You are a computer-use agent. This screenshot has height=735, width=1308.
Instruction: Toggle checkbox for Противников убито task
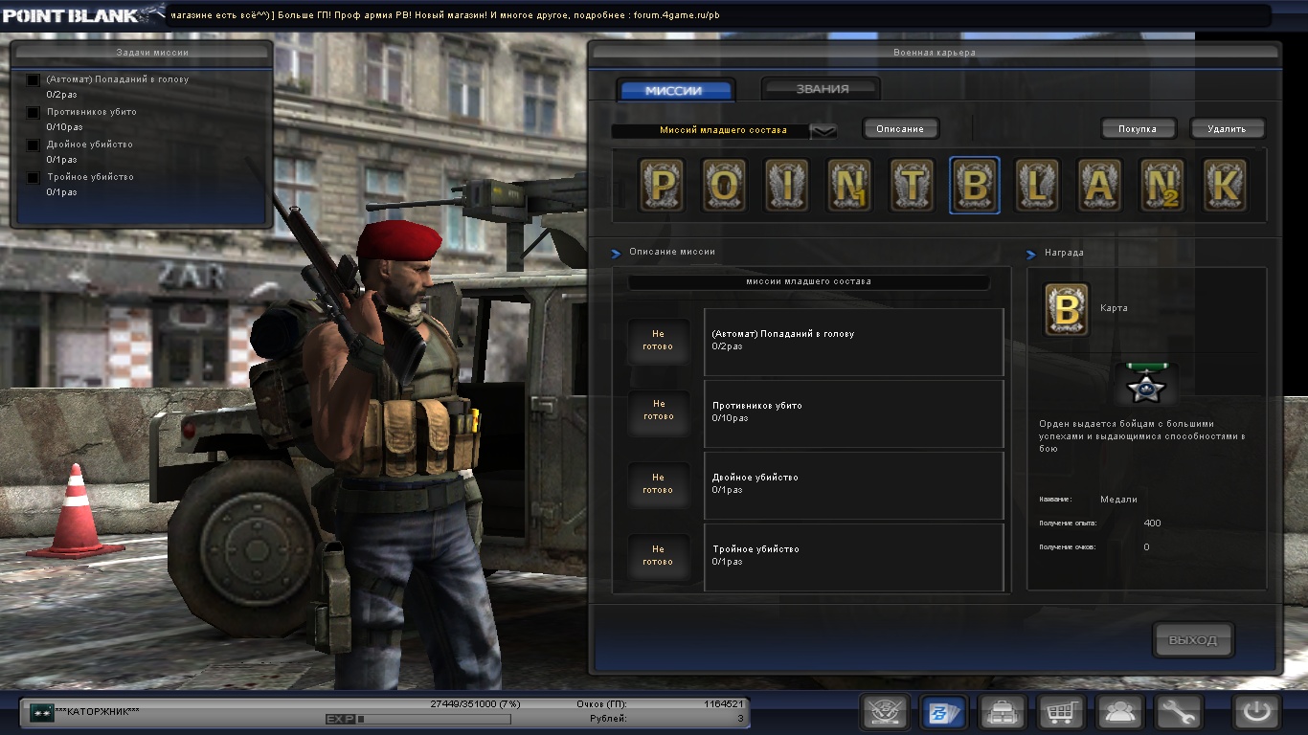point(34,113)
